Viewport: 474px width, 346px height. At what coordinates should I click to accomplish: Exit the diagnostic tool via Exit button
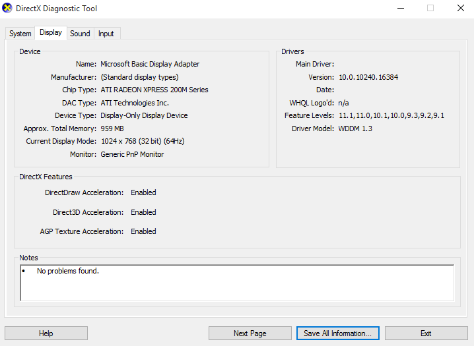426,333
